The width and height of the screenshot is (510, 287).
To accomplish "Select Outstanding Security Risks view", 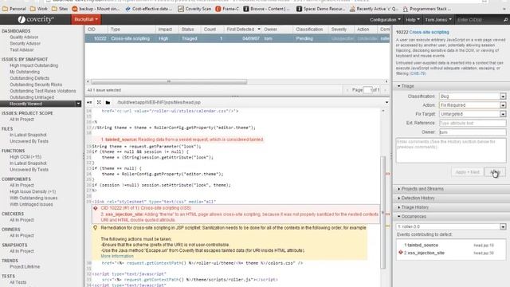I will [36, 85].
